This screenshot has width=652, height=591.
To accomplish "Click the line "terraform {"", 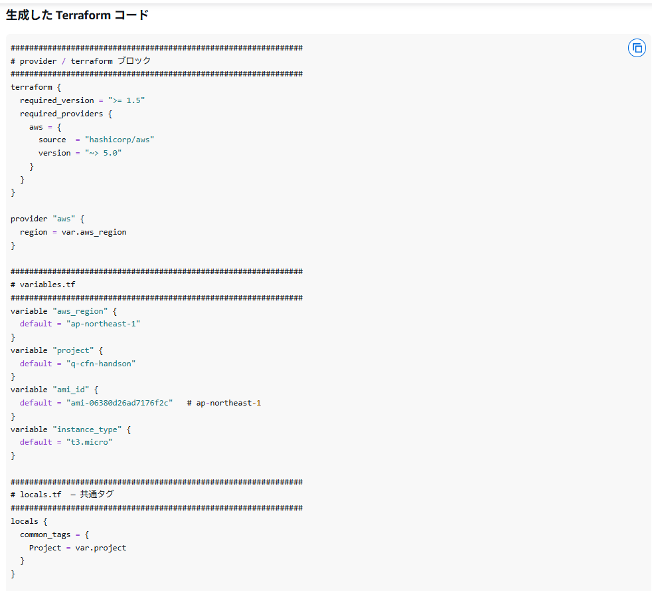I will tap(36, 87).
